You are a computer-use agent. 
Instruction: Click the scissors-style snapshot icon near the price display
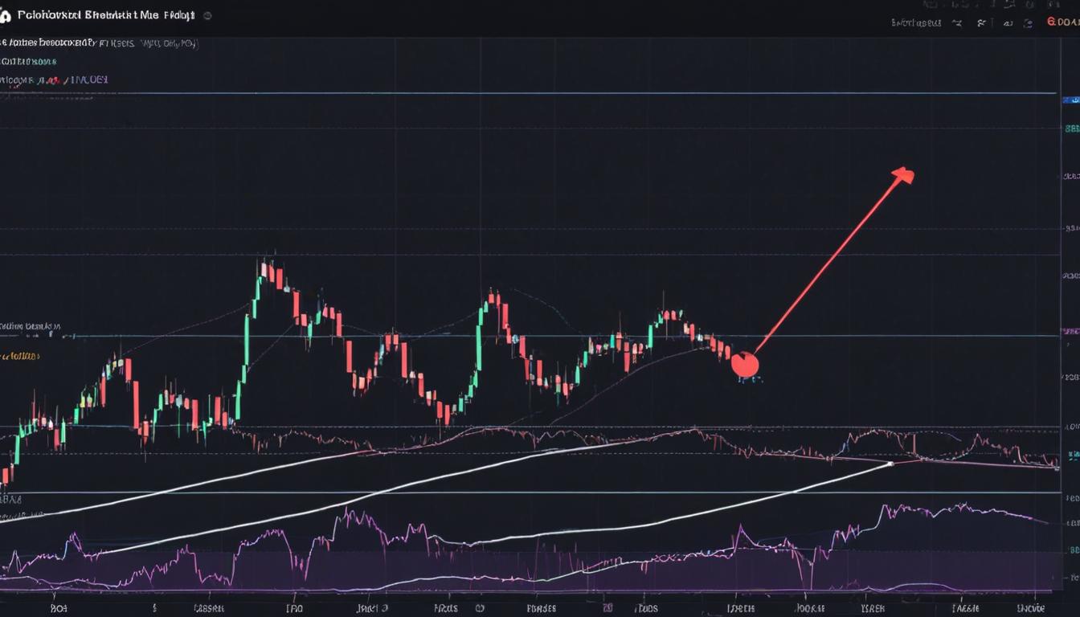(x=982, y=22)
